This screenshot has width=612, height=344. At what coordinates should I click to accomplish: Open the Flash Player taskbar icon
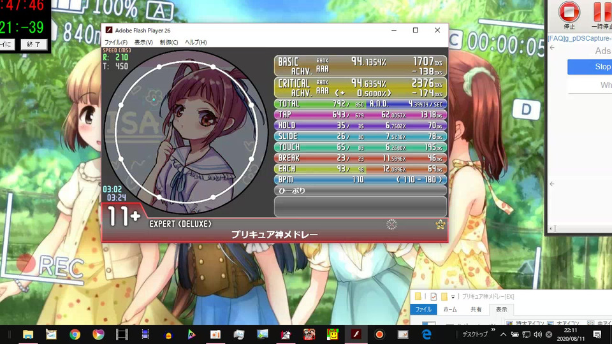pyautogui.click(x=356, y=334)
